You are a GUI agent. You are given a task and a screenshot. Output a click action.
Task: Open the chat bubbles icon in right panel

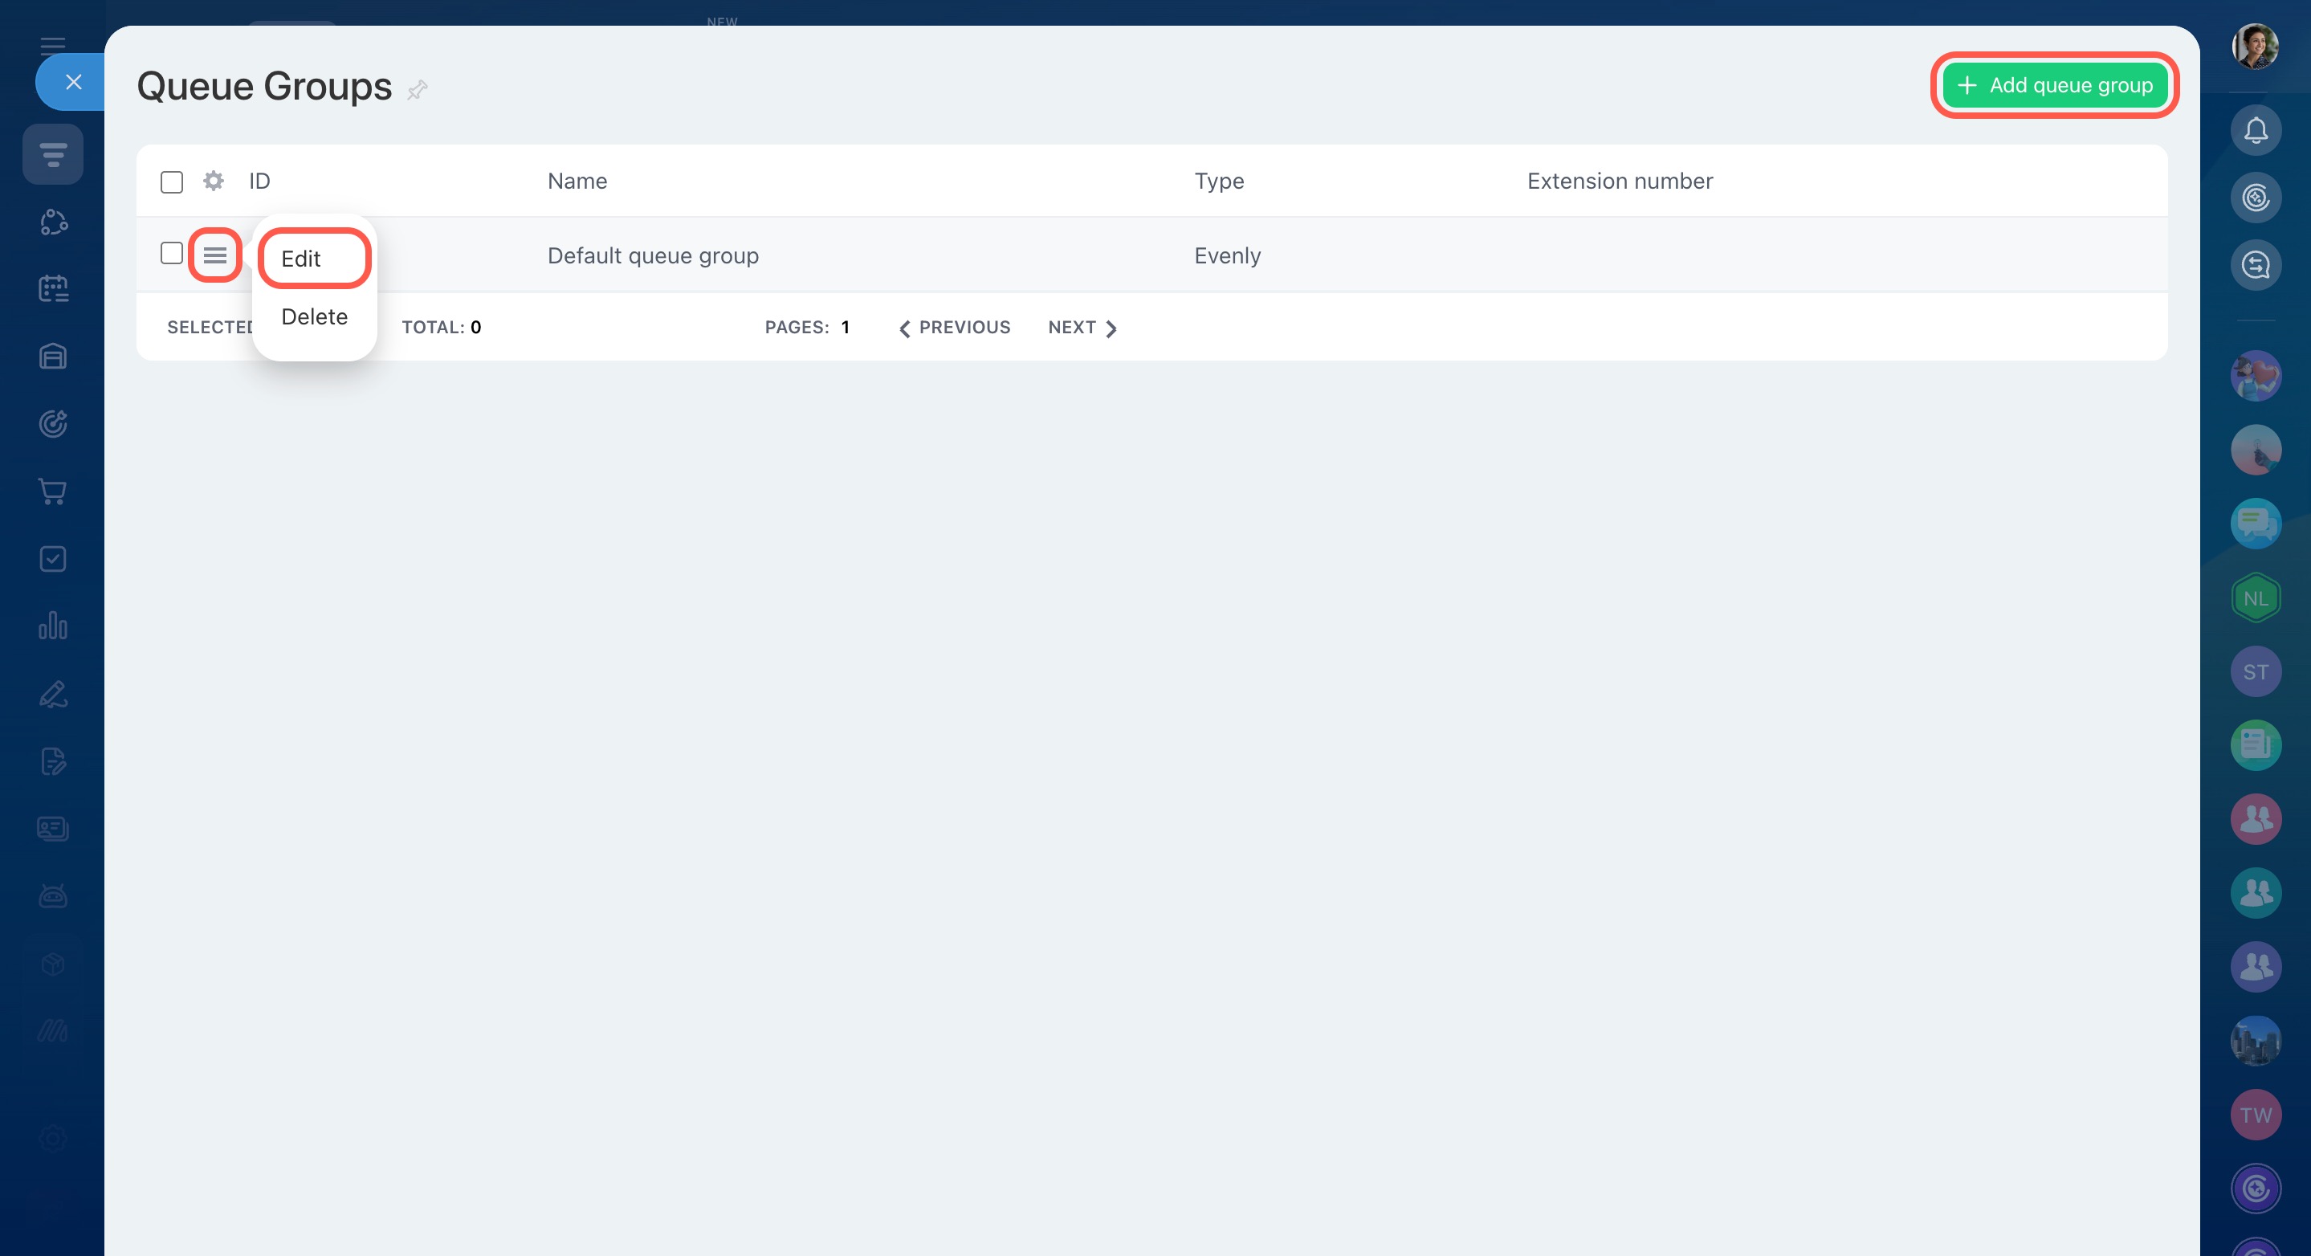pyautogui.click(x=2255, y=523)
